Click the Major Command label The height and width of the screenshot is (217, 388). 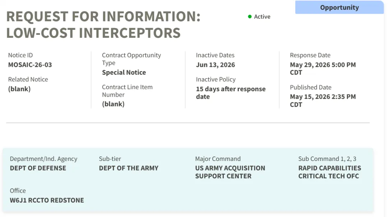tap(218, 159)
